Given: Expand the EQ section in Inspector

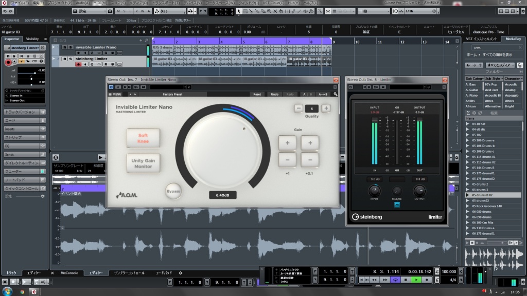Looking at the screenshot, I should click(x=25, y=146).
